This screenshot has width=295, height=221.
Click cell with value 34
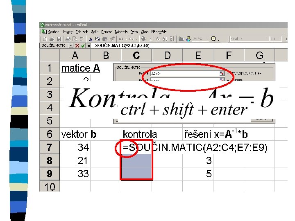[75, 147]
